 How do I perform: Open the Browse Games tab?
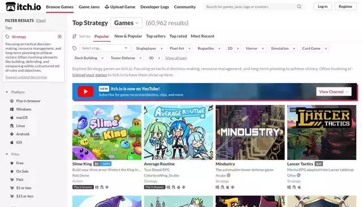(x=60, y=7)
